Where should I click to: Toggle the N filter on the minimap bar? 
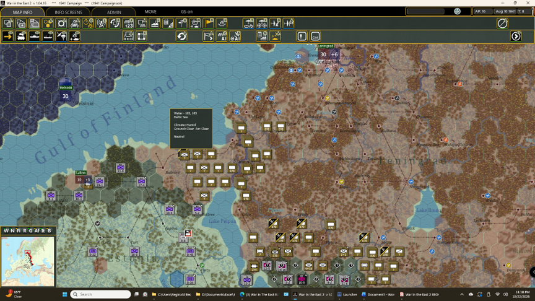tap(12, 230)
